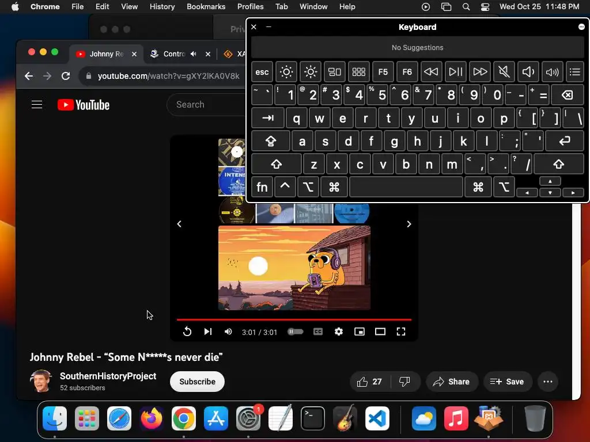The image size is (590, 442).
Task: Click the red video progress bar
Action: click(x=294, y=319)
